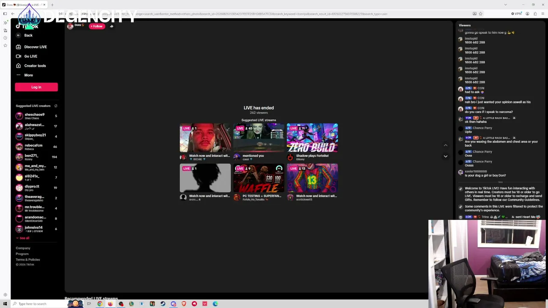
Task: Click the 'Is your dog a girl or boy Don?' comment
Action: (x=485, y=175)
